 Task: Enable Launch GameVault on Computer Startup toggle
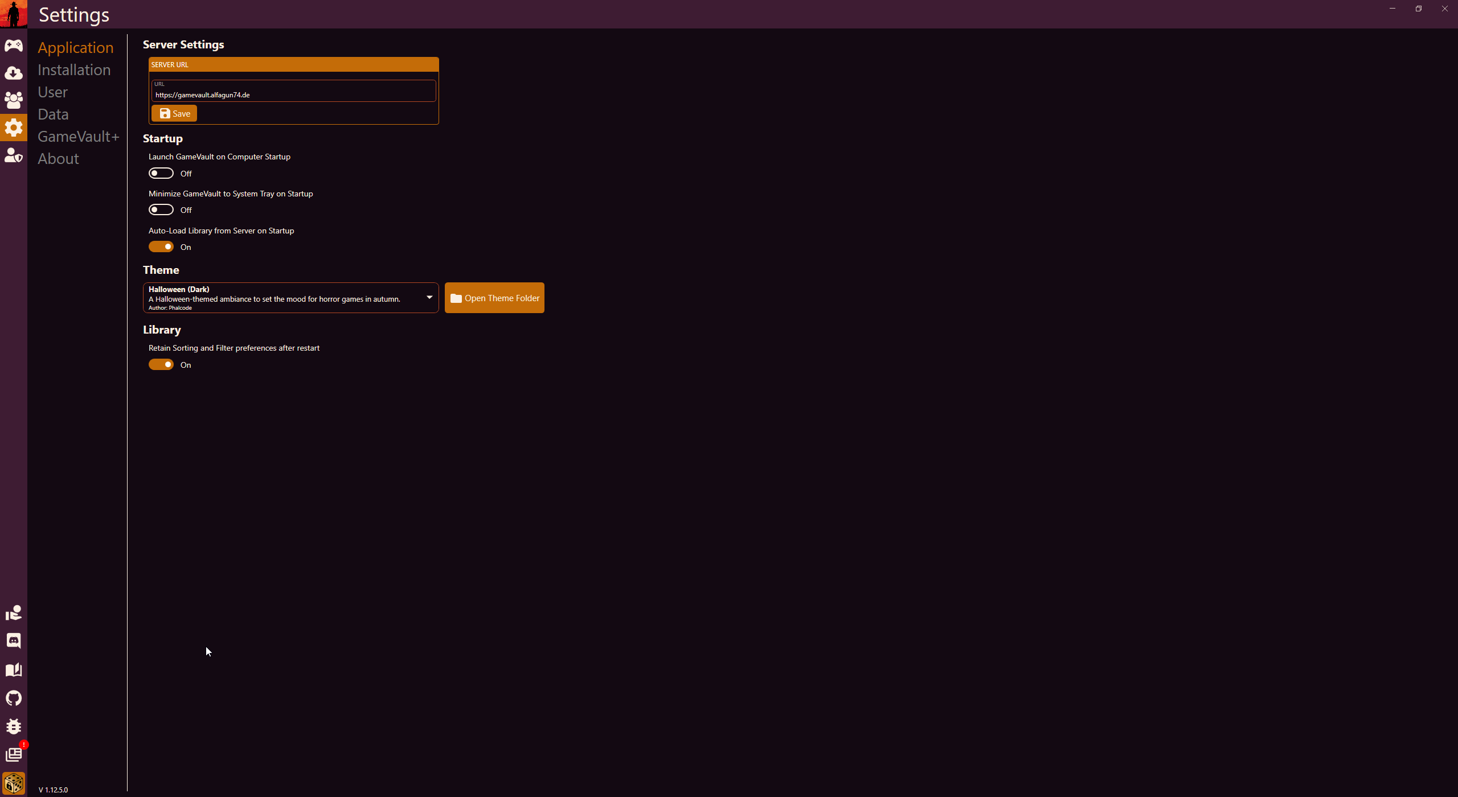pos(161,173)
